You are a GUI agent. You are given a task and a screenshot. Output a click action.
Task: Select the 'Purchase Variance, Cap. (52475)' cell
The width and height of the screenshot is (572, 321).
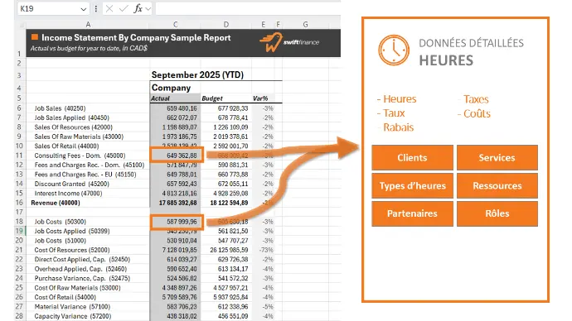(82, 279)
